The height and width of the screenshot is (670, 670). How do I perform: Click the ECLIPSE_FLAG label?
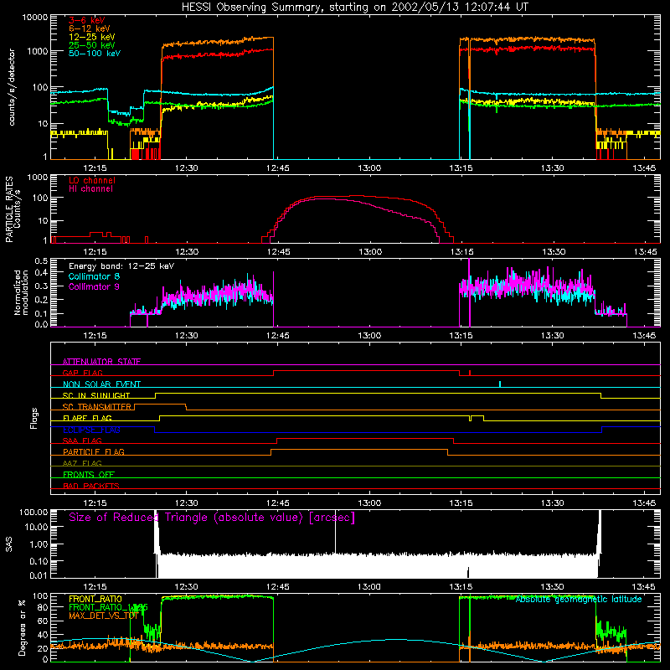pos(91,430)
